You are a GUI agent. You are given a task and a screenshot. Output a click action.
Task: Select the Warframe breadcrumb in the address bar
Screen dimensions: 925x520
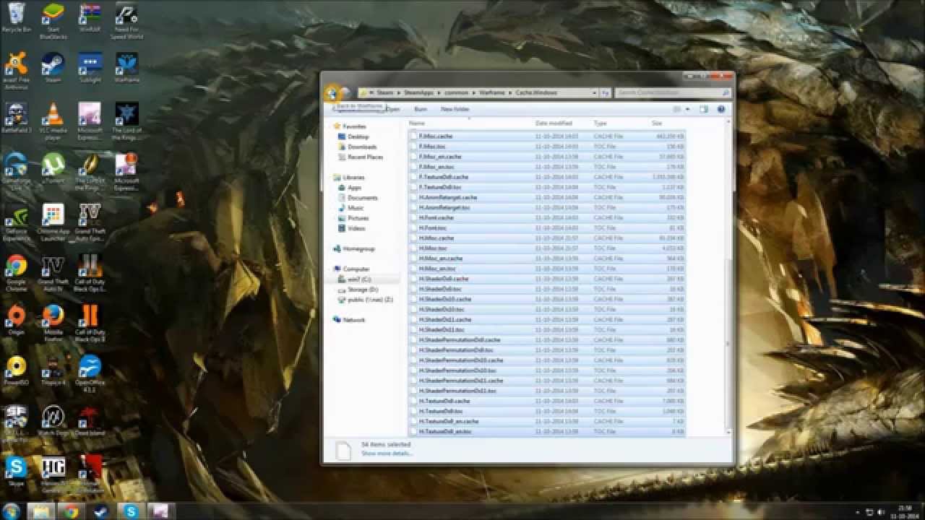492,93
